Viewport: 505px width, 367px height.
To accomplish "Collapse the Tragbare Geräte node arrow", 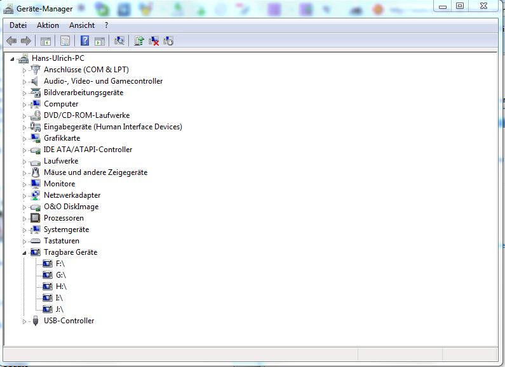I will [24, 254].
